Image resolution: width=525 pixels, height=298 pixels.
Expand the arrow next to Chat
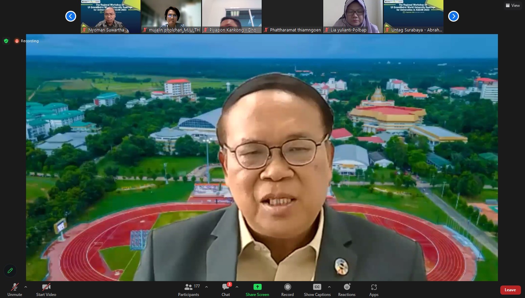point(237,287)
